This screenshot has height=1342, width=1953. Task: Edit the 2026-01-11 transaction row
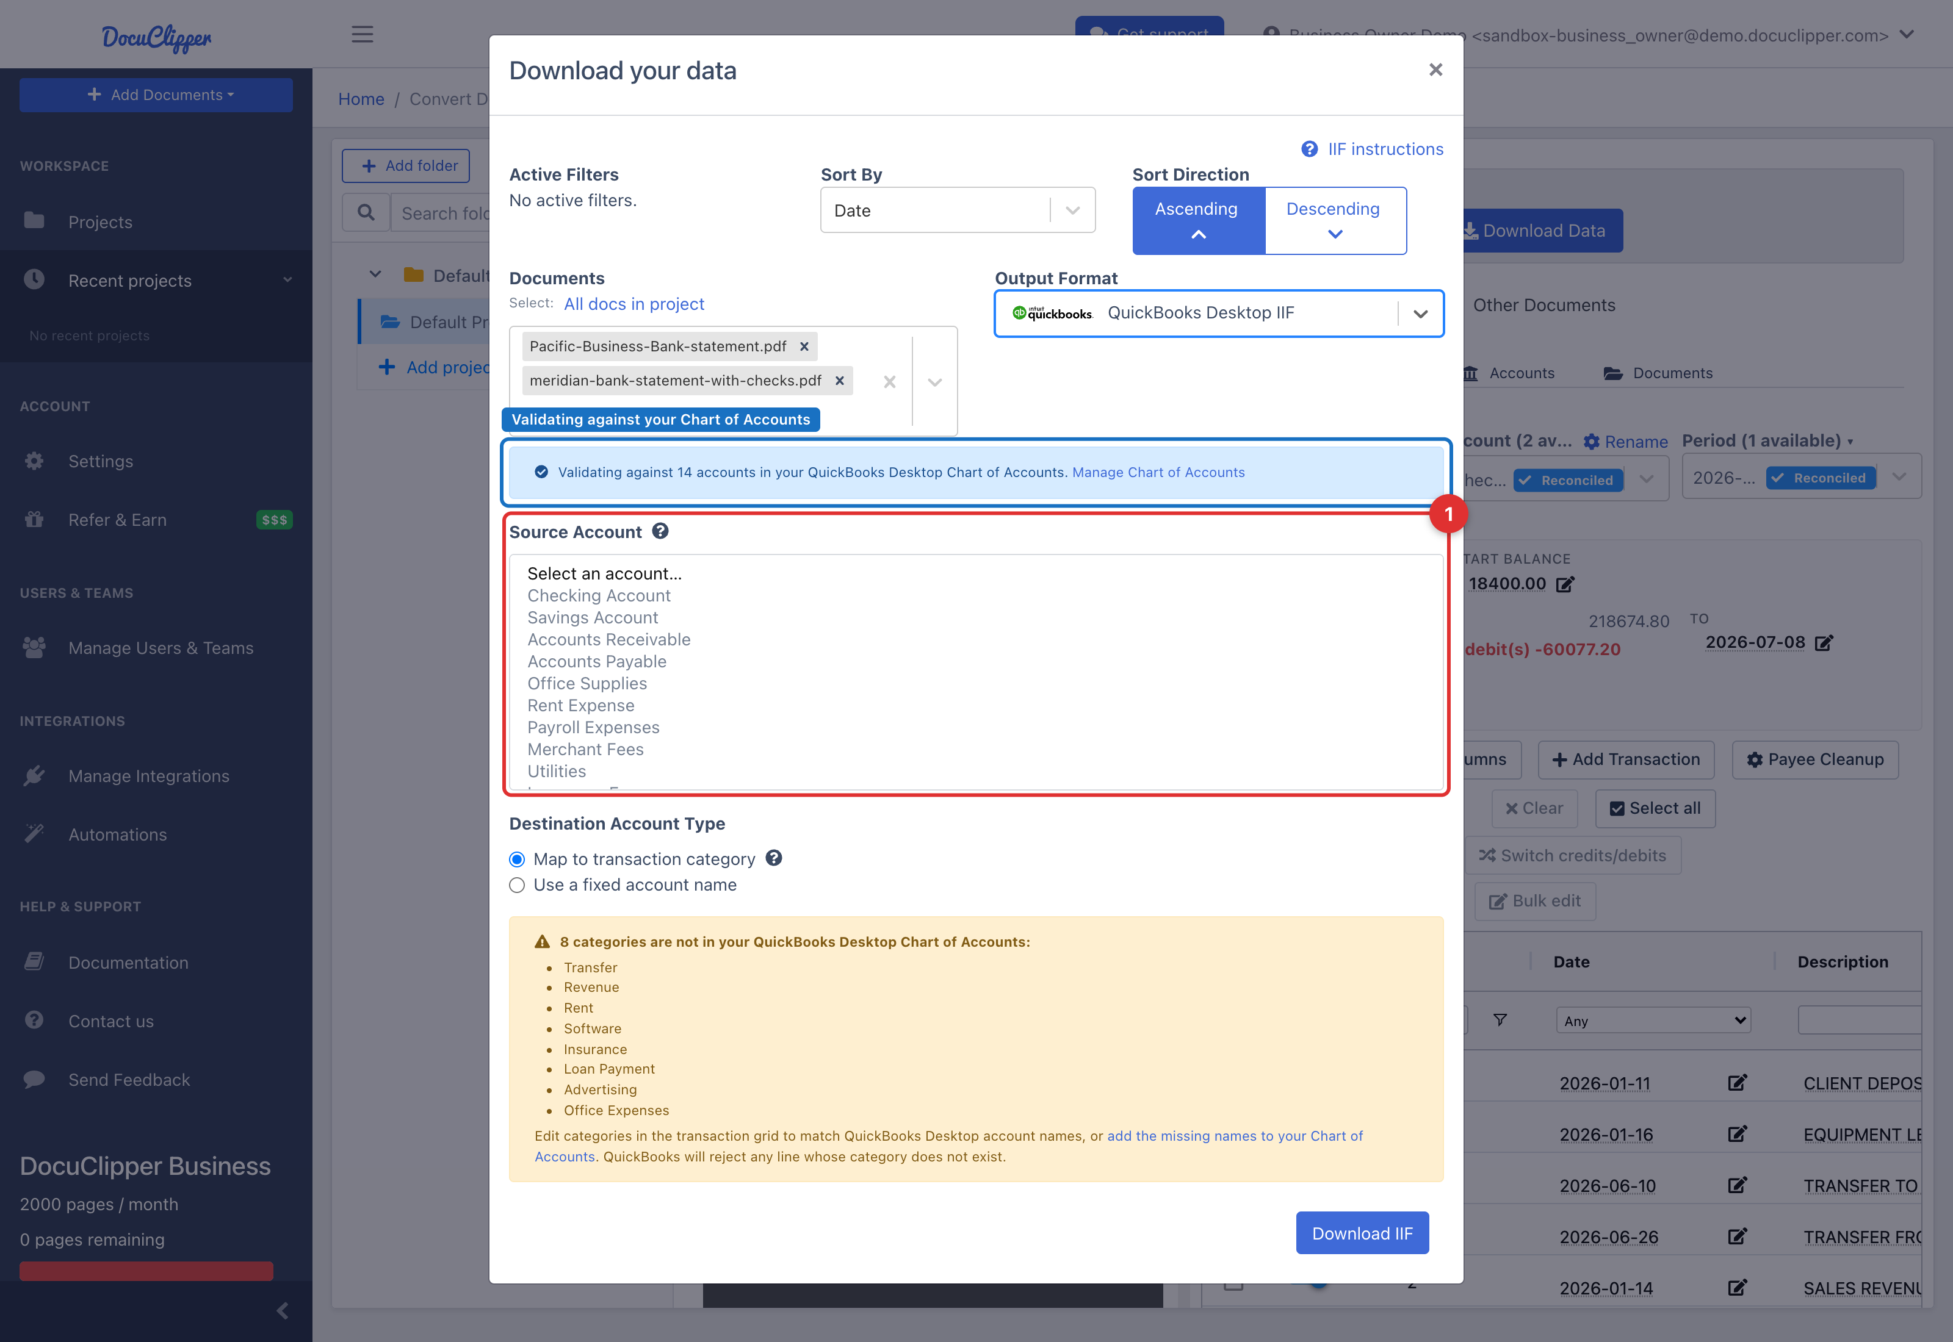point(1737,1083)
